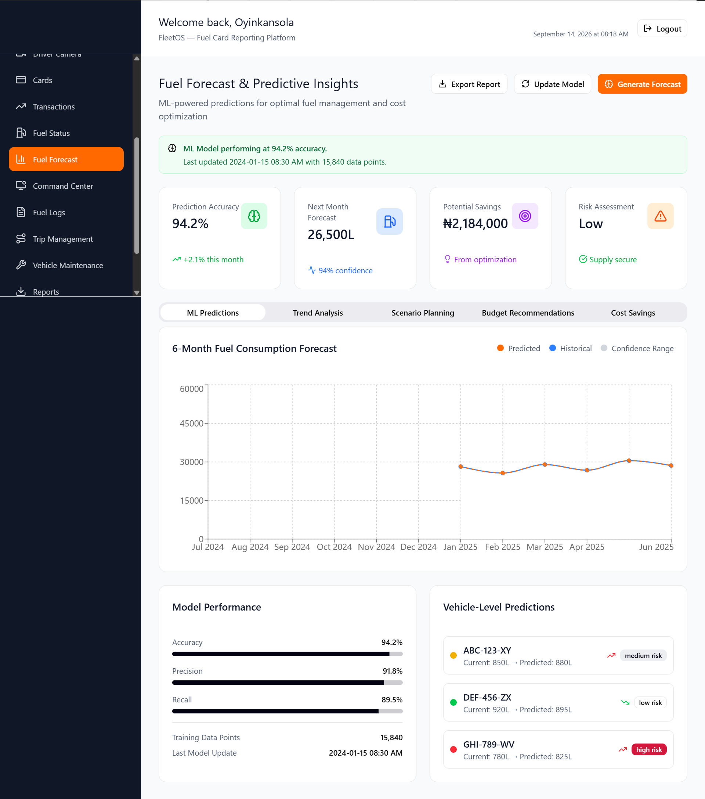705x799 pixels.
Task: Click the brain icon in ML Model accuracy banner
Action: coord(172,148)
